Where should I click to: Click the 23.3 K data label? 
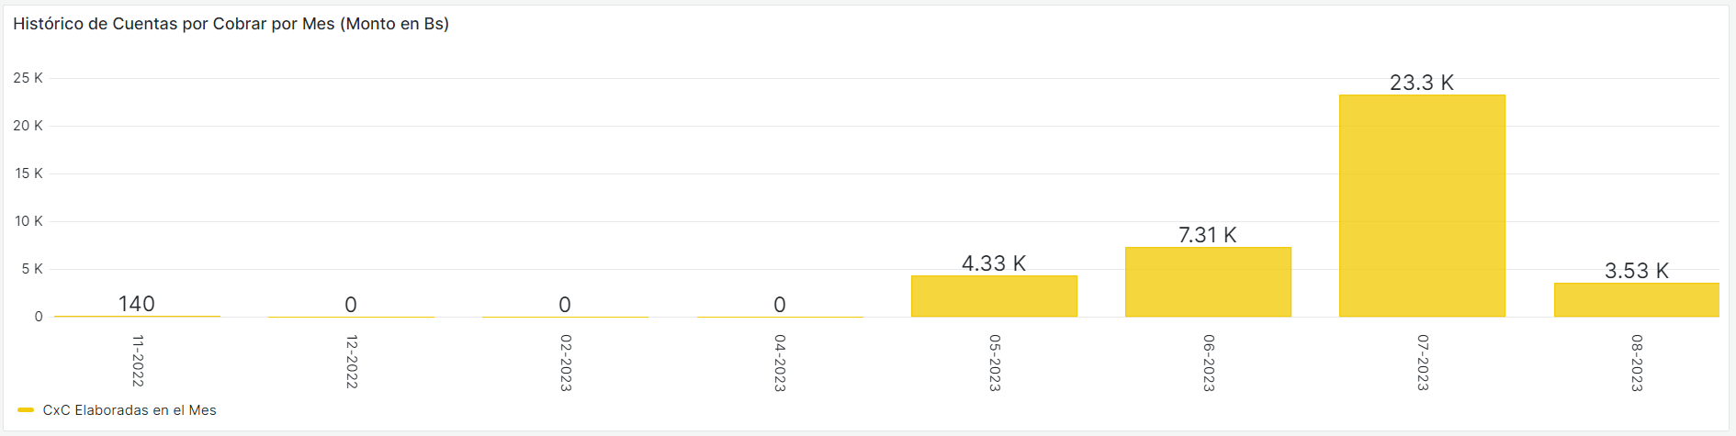click(x=1421, y=83)
